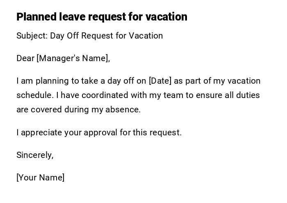The width and height of the screenshot is (287, 203).
Task: Click the word "Planned" in the title
Action: pyautogui.click(x=36, y=17)
